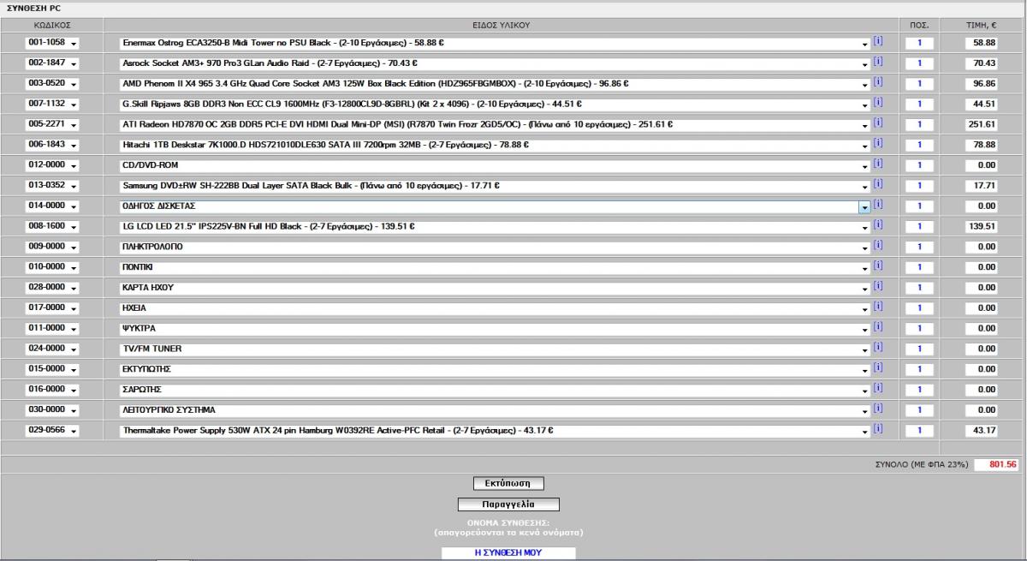Click the ΕΙΔΟΣ ΥΛΙΚΟΥ column header
Image resolution: width=1027 pixels, height=561 pixels.
click(501, 25)
